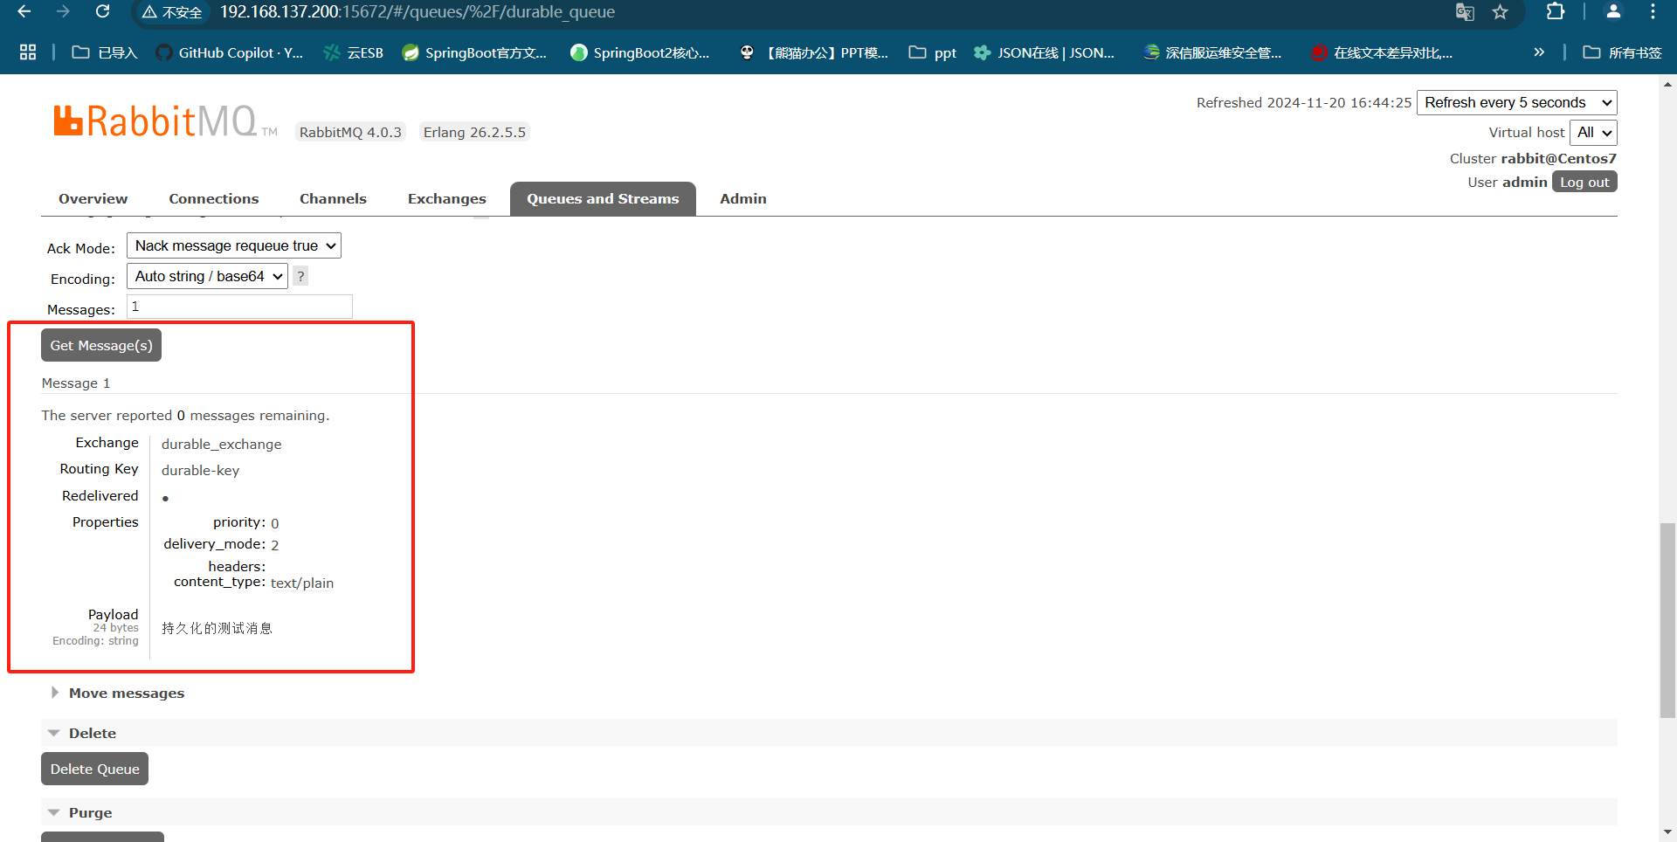1677x842 pixels.
Task: Open the SpringBoot2核心 bookmark
Action: tap(640, 52)
